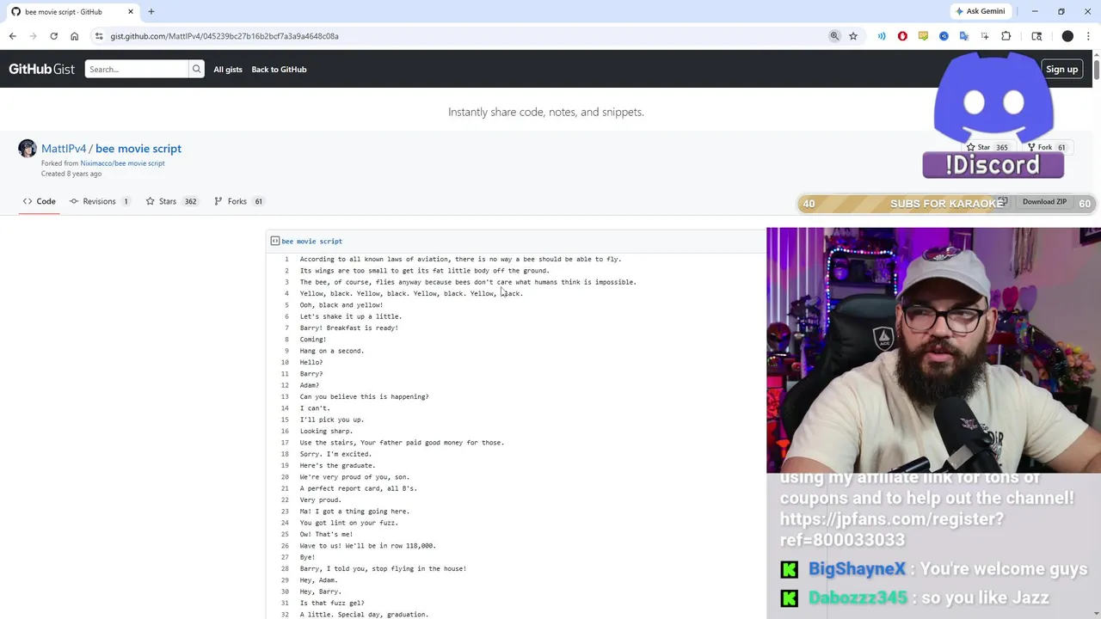Open the blue sound-wave extension icon
Viewport: 1101px width, 619px height.
[x=882, y=36]
